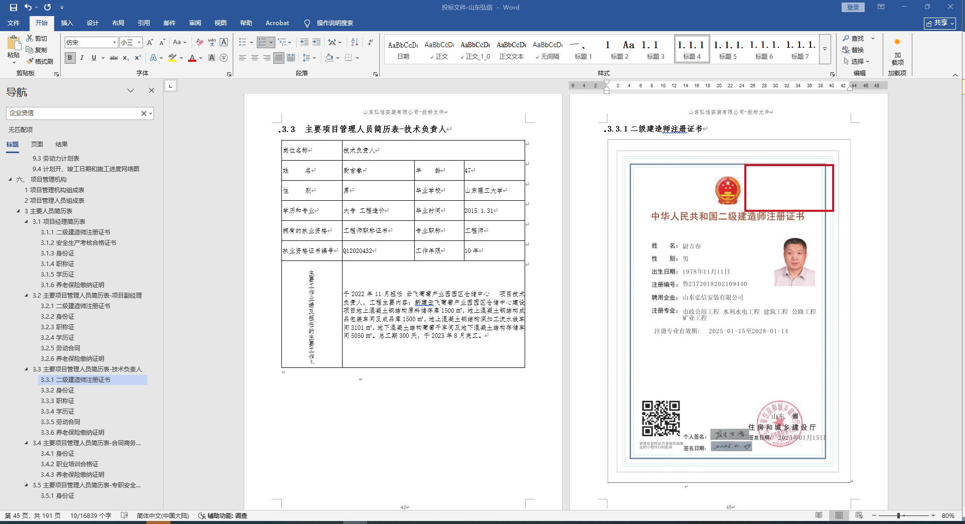Toggle justify alignment button

pos(279,58)
